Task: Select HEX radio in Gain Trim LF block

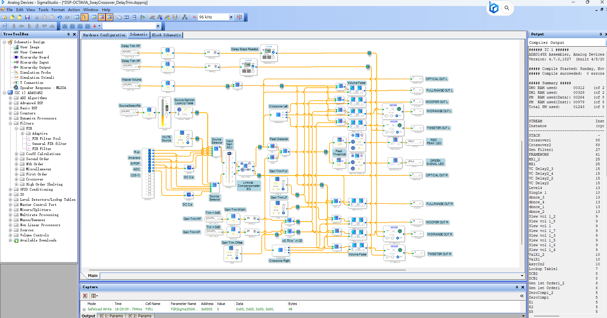Action: click(283, 208)
